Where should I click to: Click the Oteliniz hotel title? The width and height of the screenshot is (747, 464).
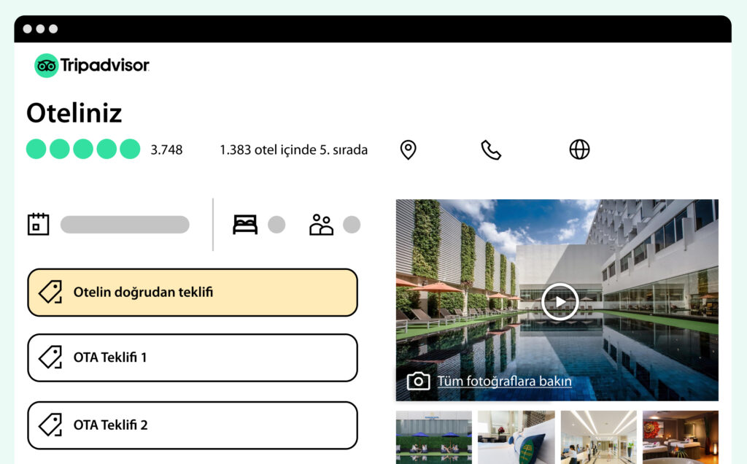tap(74, 113)
